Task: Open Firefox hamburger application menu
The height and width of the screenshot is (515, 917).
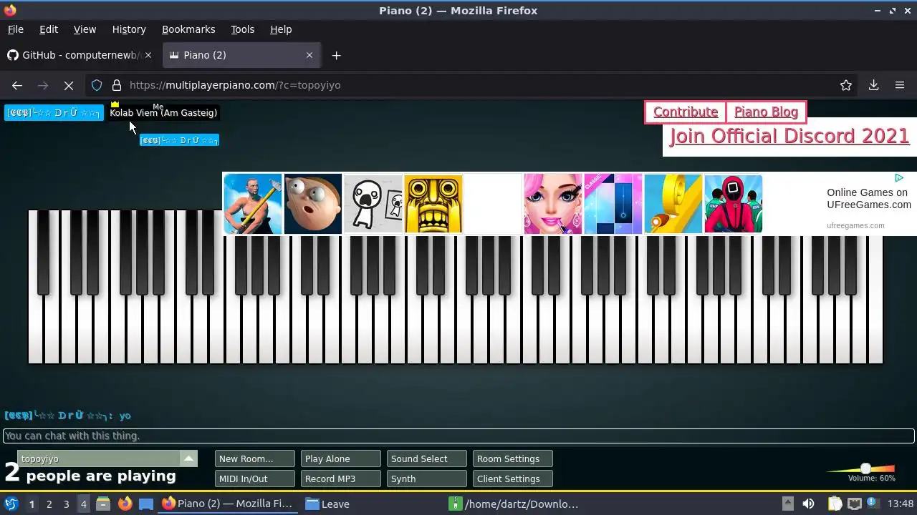Action: tap(900, 85)
